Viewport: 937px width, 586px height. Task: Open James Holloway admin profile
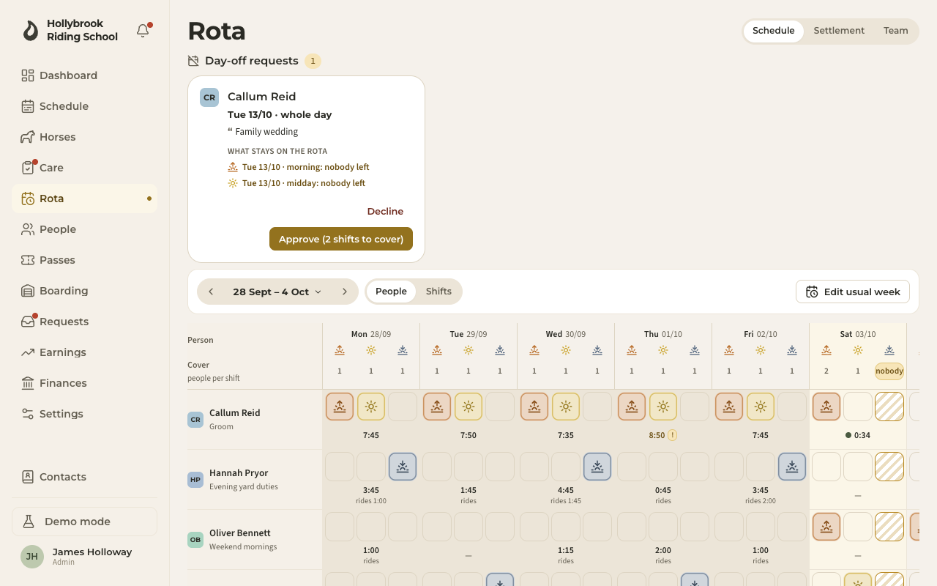[x=84, y=557]
